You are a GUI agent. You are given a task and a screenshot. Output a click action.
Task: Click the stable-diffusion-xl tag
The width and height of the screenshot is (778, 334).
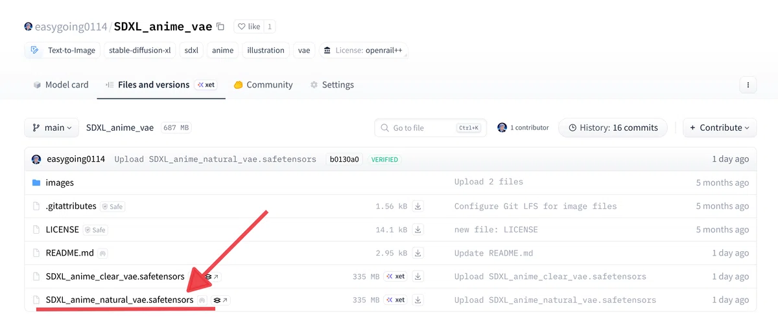140,50
